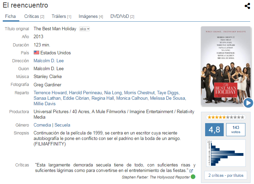The height and width of the screenshot is (184, 254).
Task: Open the 2 críticas - por títulos button
Action: [226, 175]
